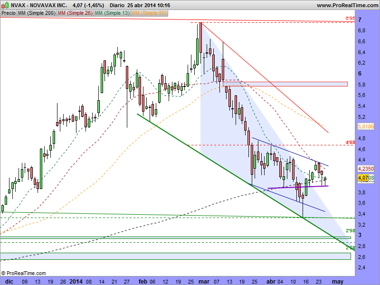The width and height of the screenshot is (380, 285).
Task: Open the orange MM (Simple 50) label
Action: pos(149,13)
